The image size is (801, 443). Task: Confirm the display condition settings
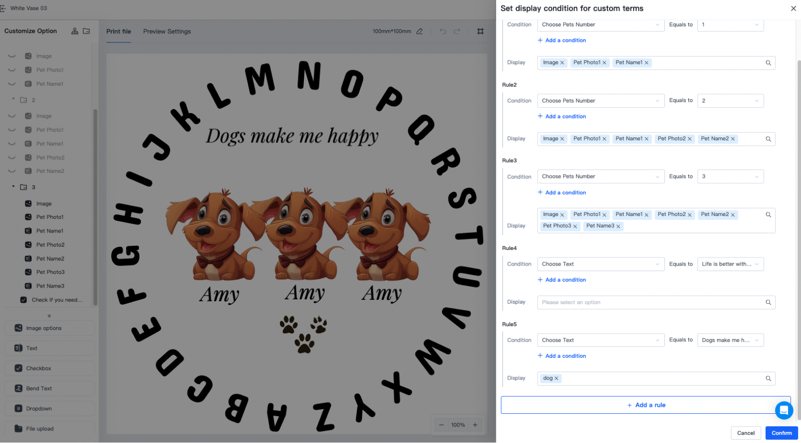tap(782, 433)
